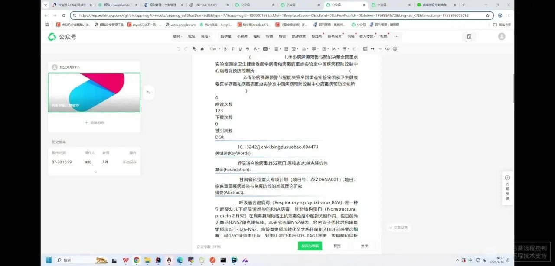This screenshot has height=266, width=555.
Task: Open the space-before-paragraph dropdown
Action: 305,49
